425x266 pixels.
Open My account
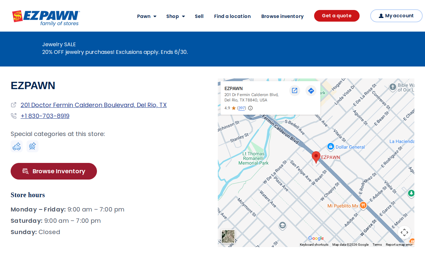click(x=396, y=16)
